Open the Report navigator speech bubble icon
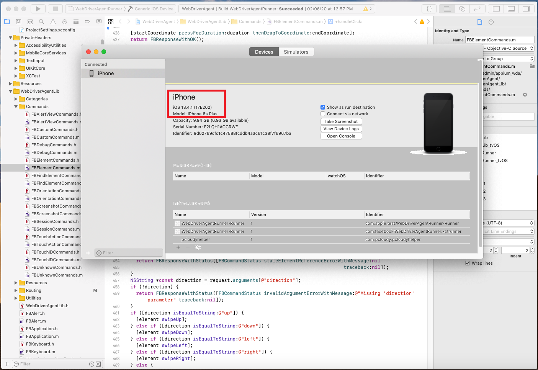538x370 pixels. coord(99,22)
